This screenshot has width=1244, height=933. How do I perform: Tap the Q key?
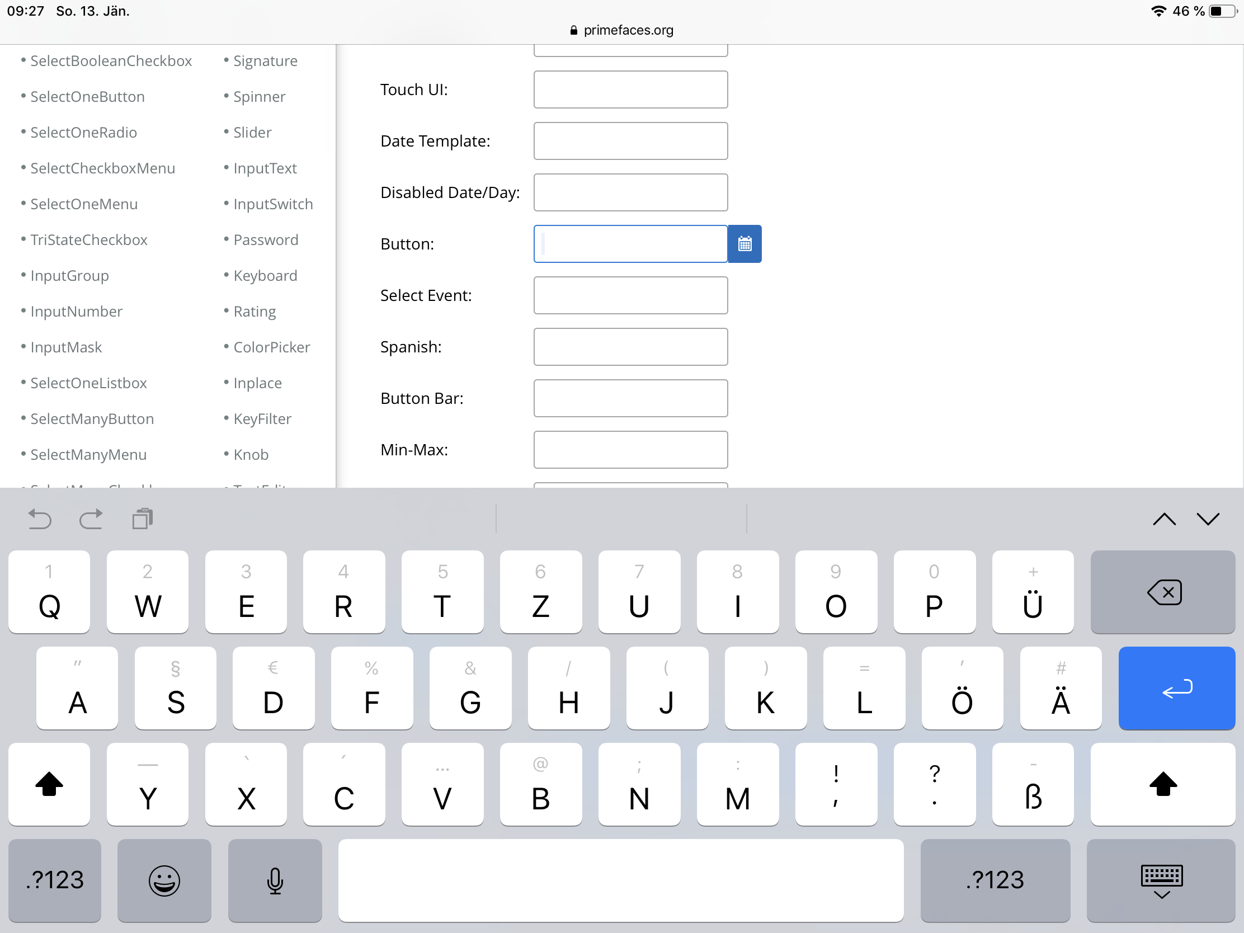pos(49,592)
